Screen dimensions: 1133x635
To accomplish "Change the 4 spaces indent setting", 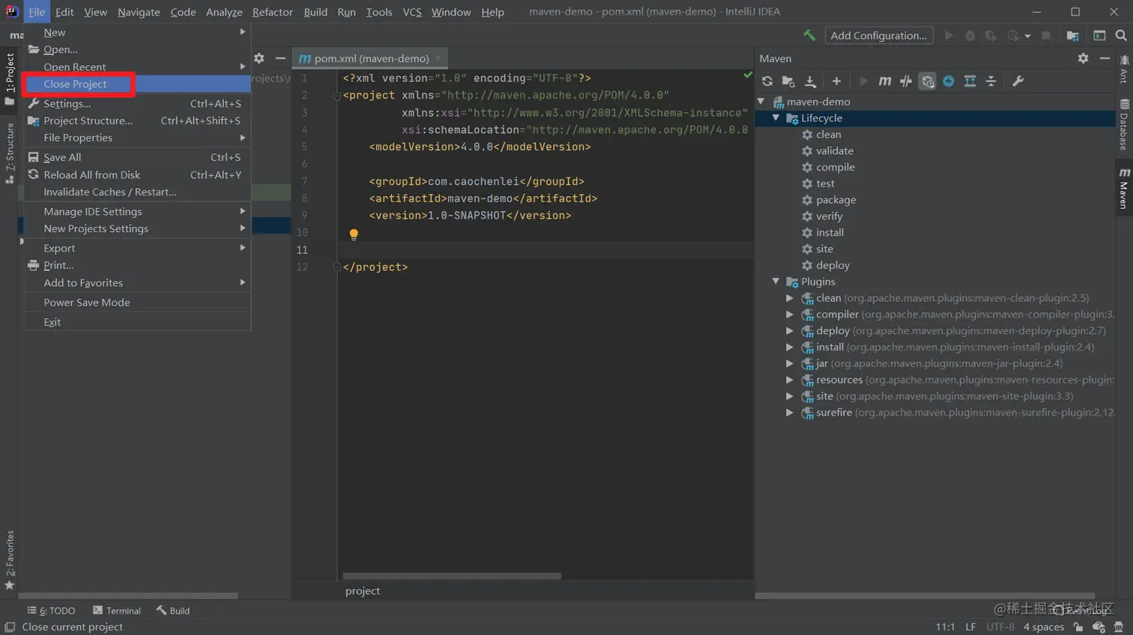I will pyautogui.click(x=1043, y=627).
